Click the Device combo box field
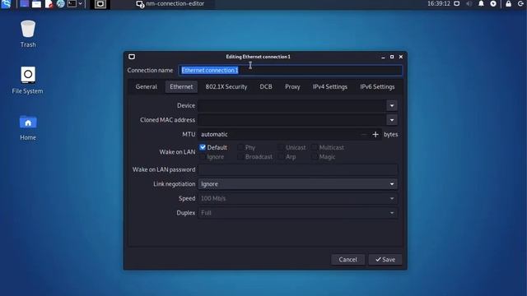527x296 pixels. [x=291, y=106]
